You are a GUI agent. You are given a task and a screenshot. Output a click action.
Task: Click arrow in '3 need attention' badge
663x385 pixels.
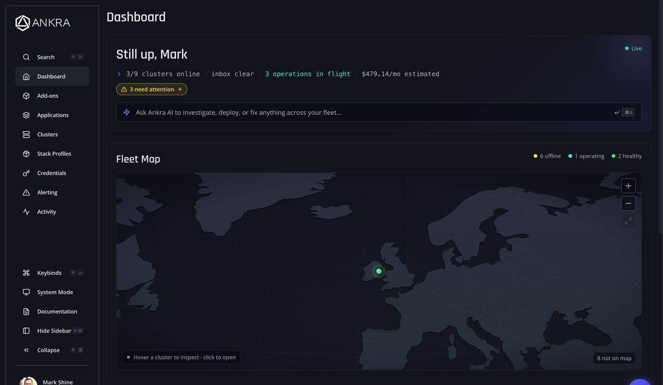(180, 89)
